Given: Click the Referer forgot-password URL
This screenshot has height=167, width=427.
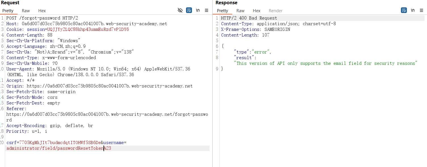Looking at the screenshot, I should [x=107, y=117].
